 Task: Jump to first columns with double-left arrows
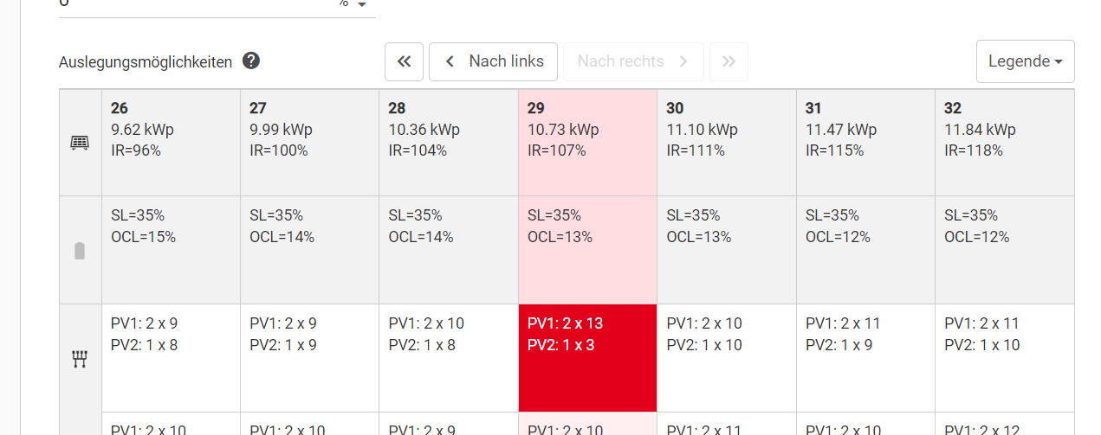click(x=404, y=61)
